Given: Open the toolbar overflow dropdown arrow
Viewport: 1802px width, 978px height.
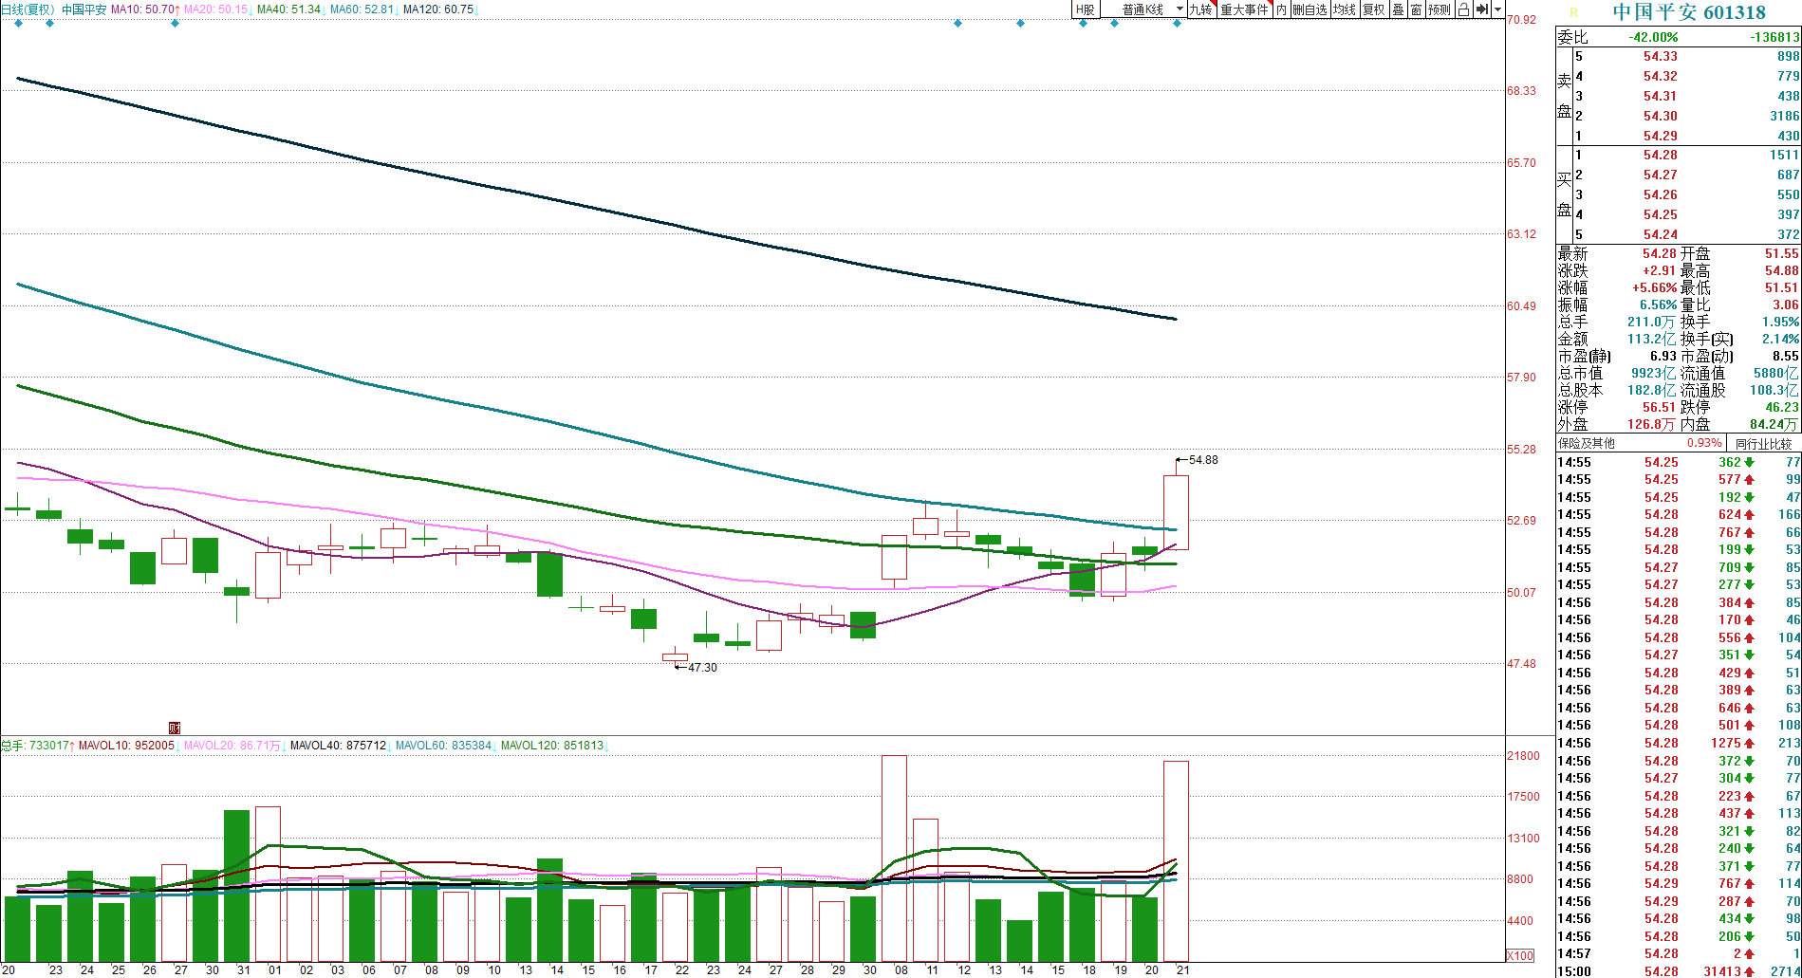Looking at the screenshot, I should (x=1498, y=9).
